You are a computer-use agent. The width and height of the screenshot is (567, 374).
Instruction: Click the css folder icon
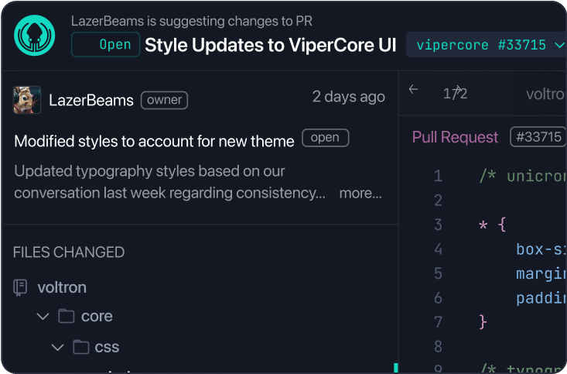81,347
